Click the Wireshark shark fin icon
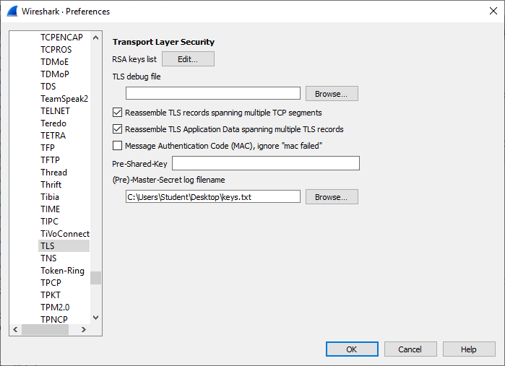Image resolution: width=505 pixels, height=366 pixels. [x=12, y=12]
